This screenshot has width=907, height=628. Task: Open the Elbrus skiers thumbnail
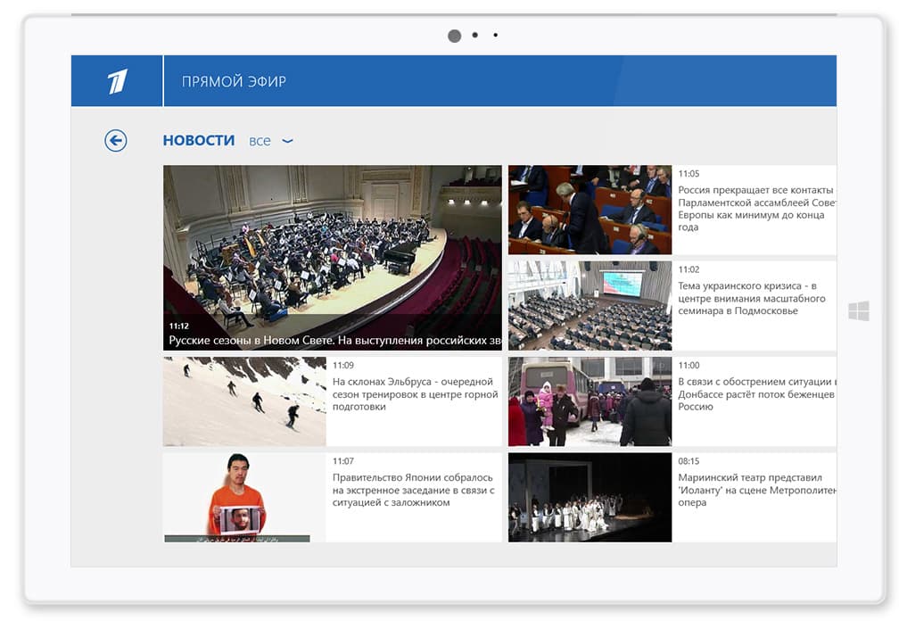tap(244, 401)
